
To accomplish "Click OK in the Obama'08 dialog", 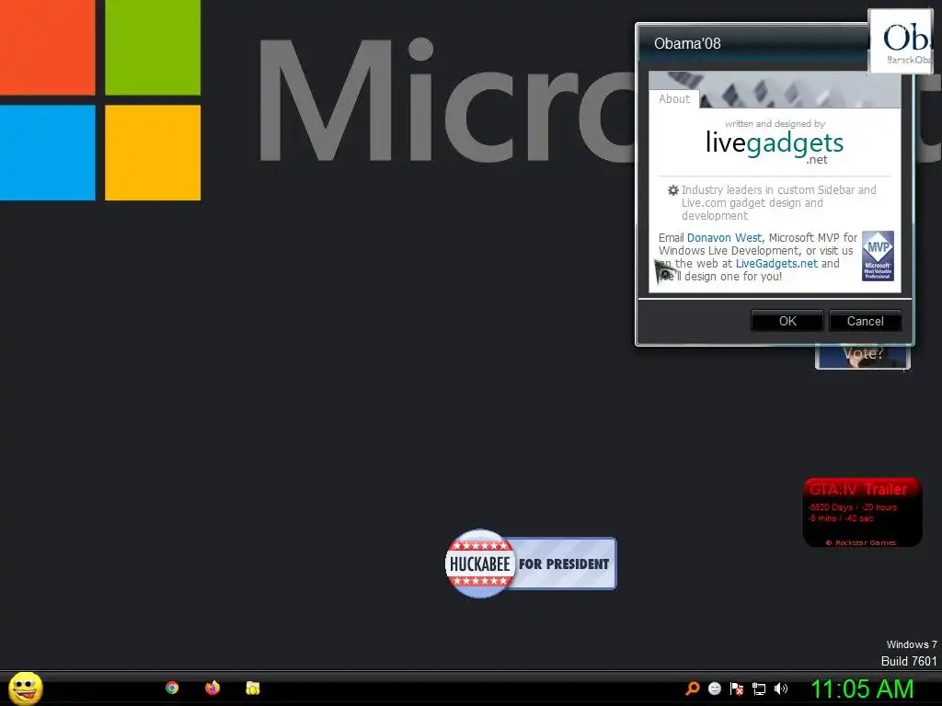I will pos(787,321).
